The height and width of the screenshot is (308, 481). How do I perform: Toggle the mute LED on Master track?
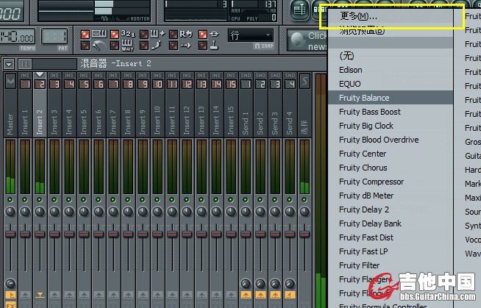pyautogui.click(x=10, y=200)
